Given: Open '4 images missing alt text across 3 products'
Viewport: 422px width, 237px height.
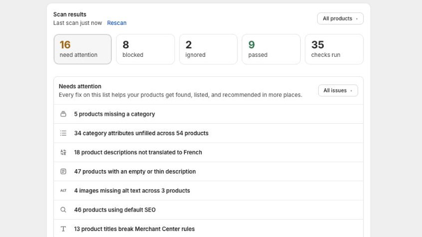Looking at the screenshot, I should (209, 191).
